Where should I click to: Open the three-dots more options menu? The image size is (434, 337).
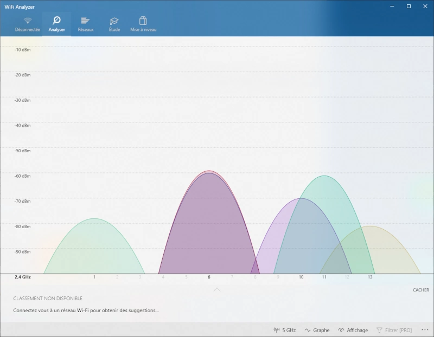[x=425, y=330]
